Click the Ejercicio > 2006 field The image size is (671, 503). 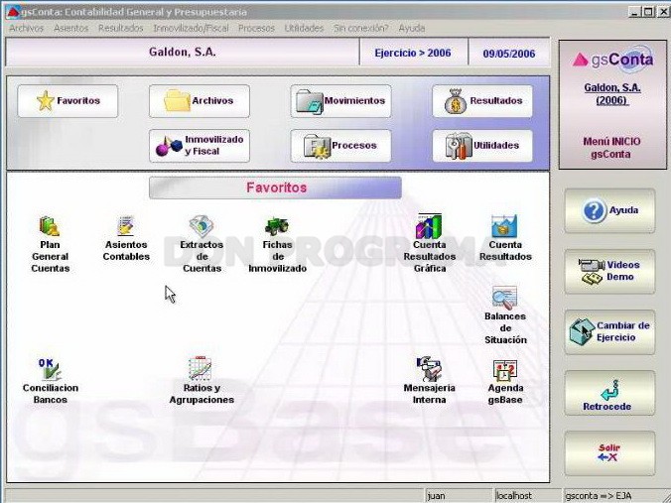click(413, 53)
